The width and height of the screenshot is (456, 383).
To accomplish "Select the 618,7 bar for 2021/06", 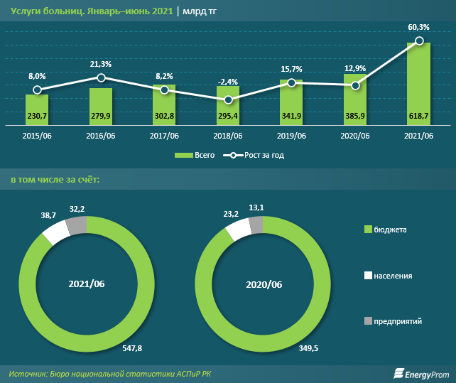I will [x=419, y=82].
